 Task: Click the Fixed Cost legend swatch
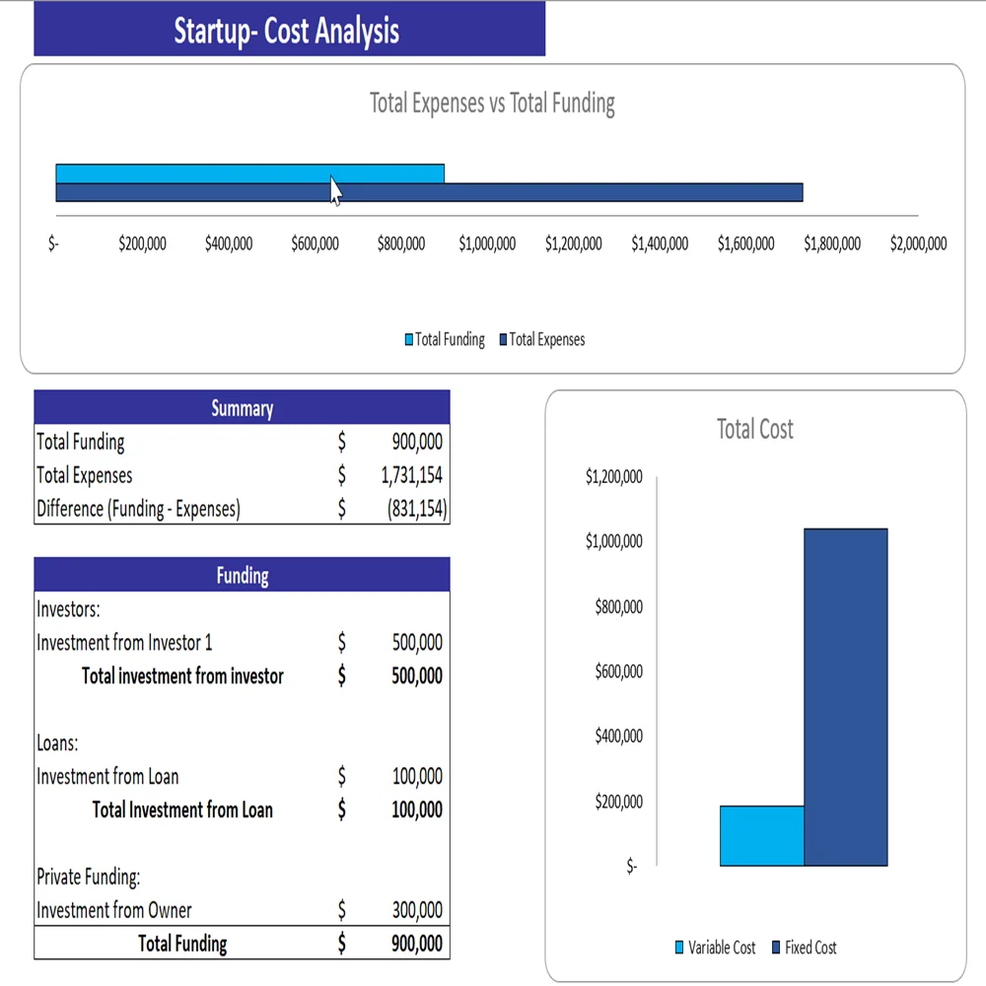[776, 948]
